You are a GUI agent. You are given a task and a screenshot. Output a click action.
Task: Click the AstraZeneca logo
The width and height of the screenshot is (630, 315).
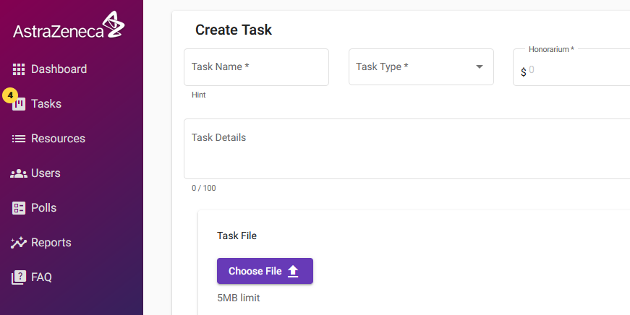coord(69,26)
